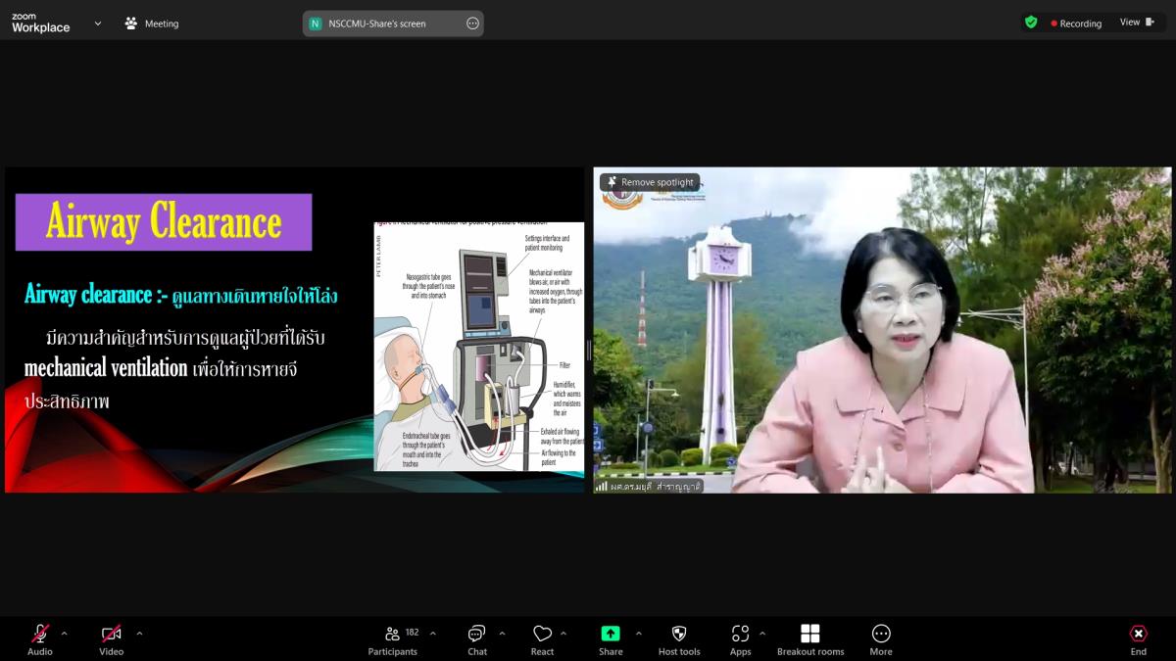
Task: Expand the Apps options chevron
Action: [762, 634]
